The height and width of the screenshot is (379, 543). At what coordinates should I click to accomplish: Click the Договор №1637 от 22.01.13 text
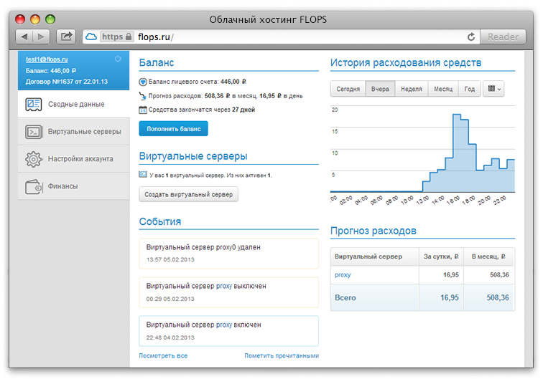click(x=67, y=82)
